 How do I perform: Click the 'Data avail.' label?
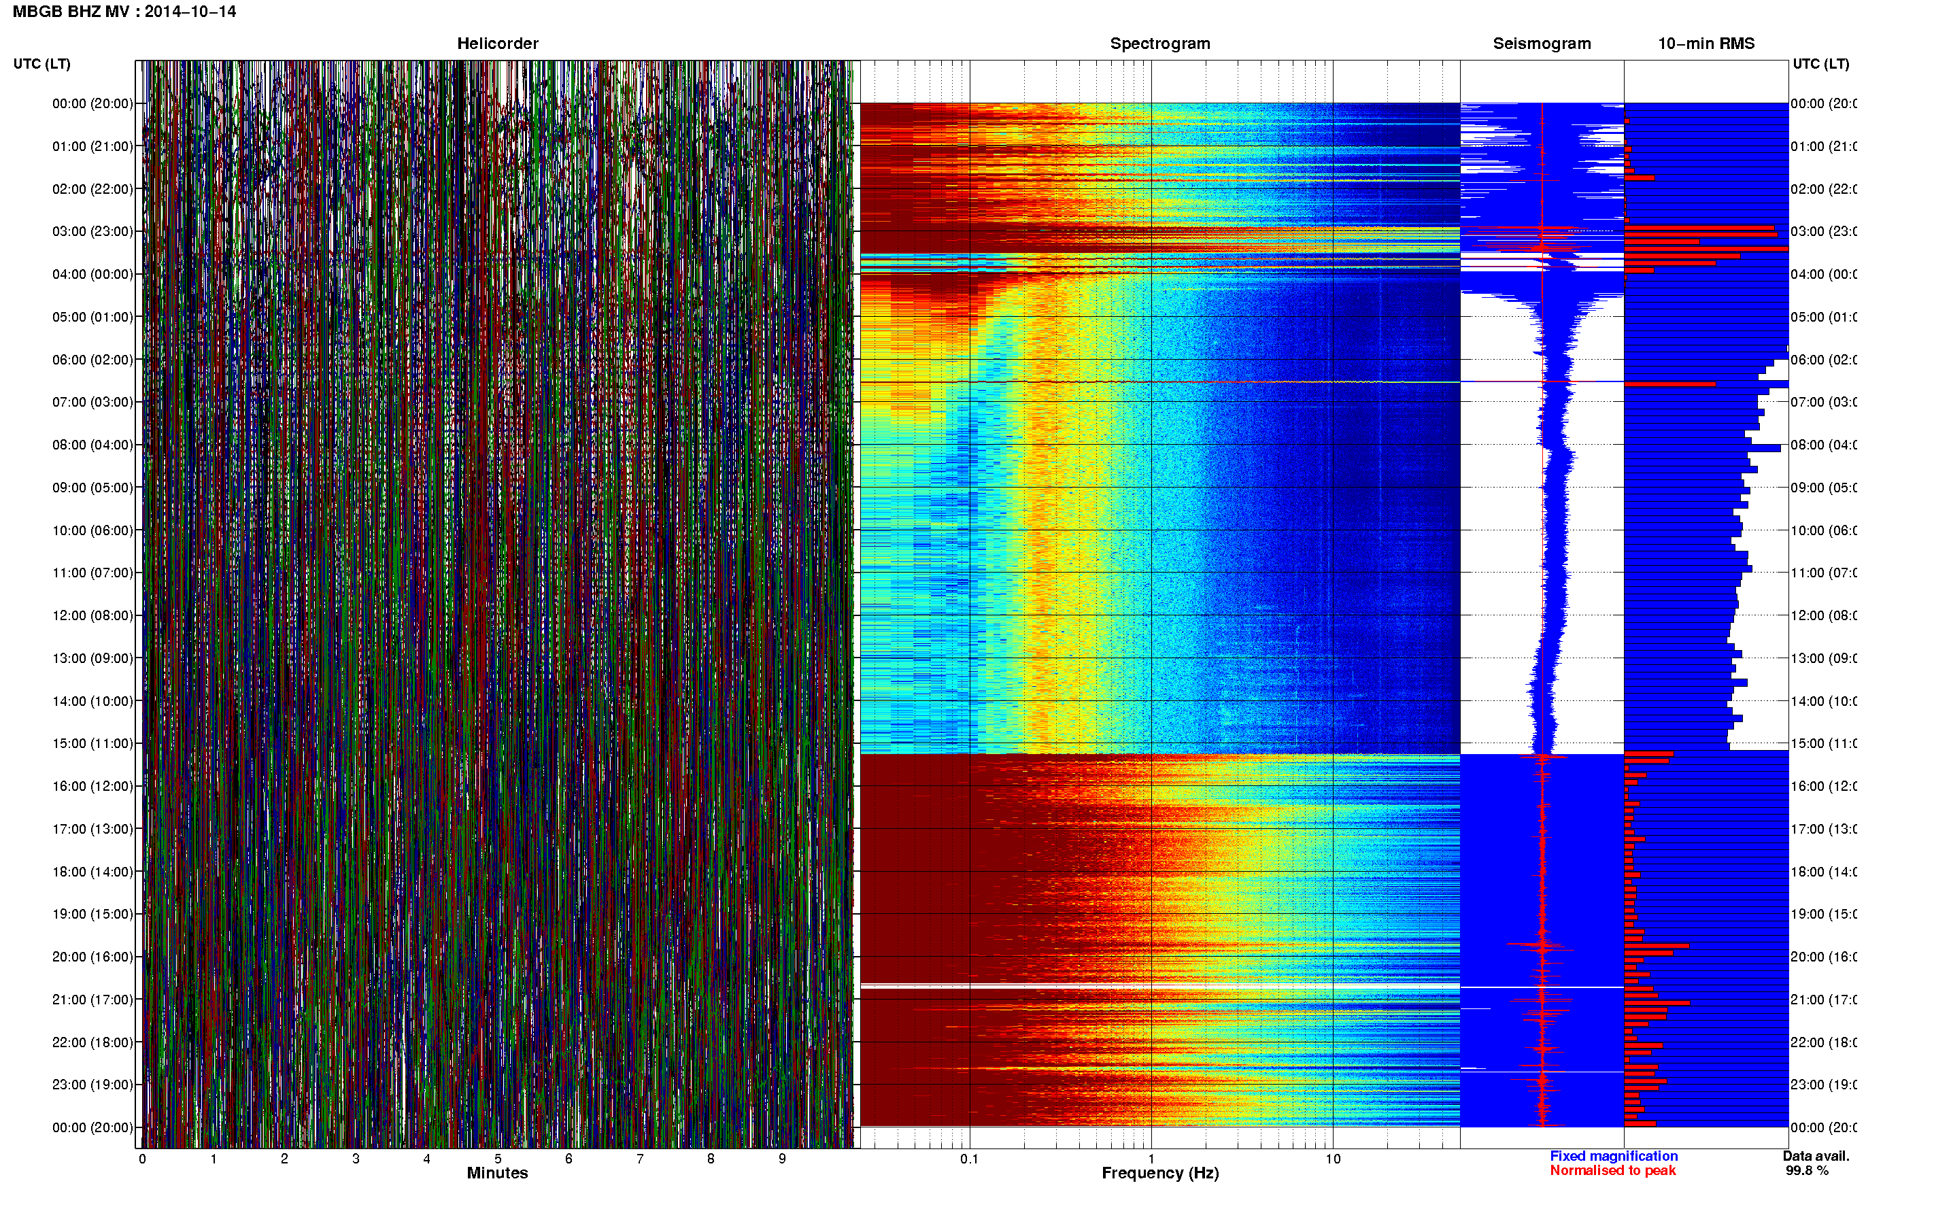tap(1816, 1156)
